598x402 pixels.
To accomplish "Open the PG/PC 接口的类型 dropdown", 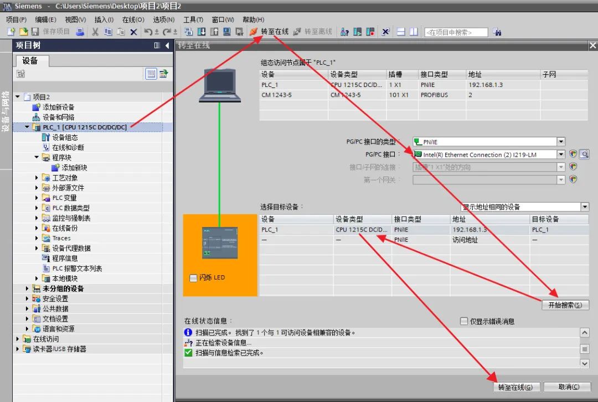I will pyautogui.click(x=561, y=141).
